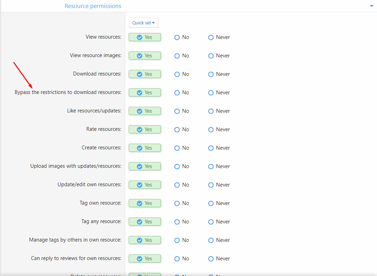This screenshot has width=377, height=276.
Task: Toggle Yes for Download resources
Action: click(144, 74)
